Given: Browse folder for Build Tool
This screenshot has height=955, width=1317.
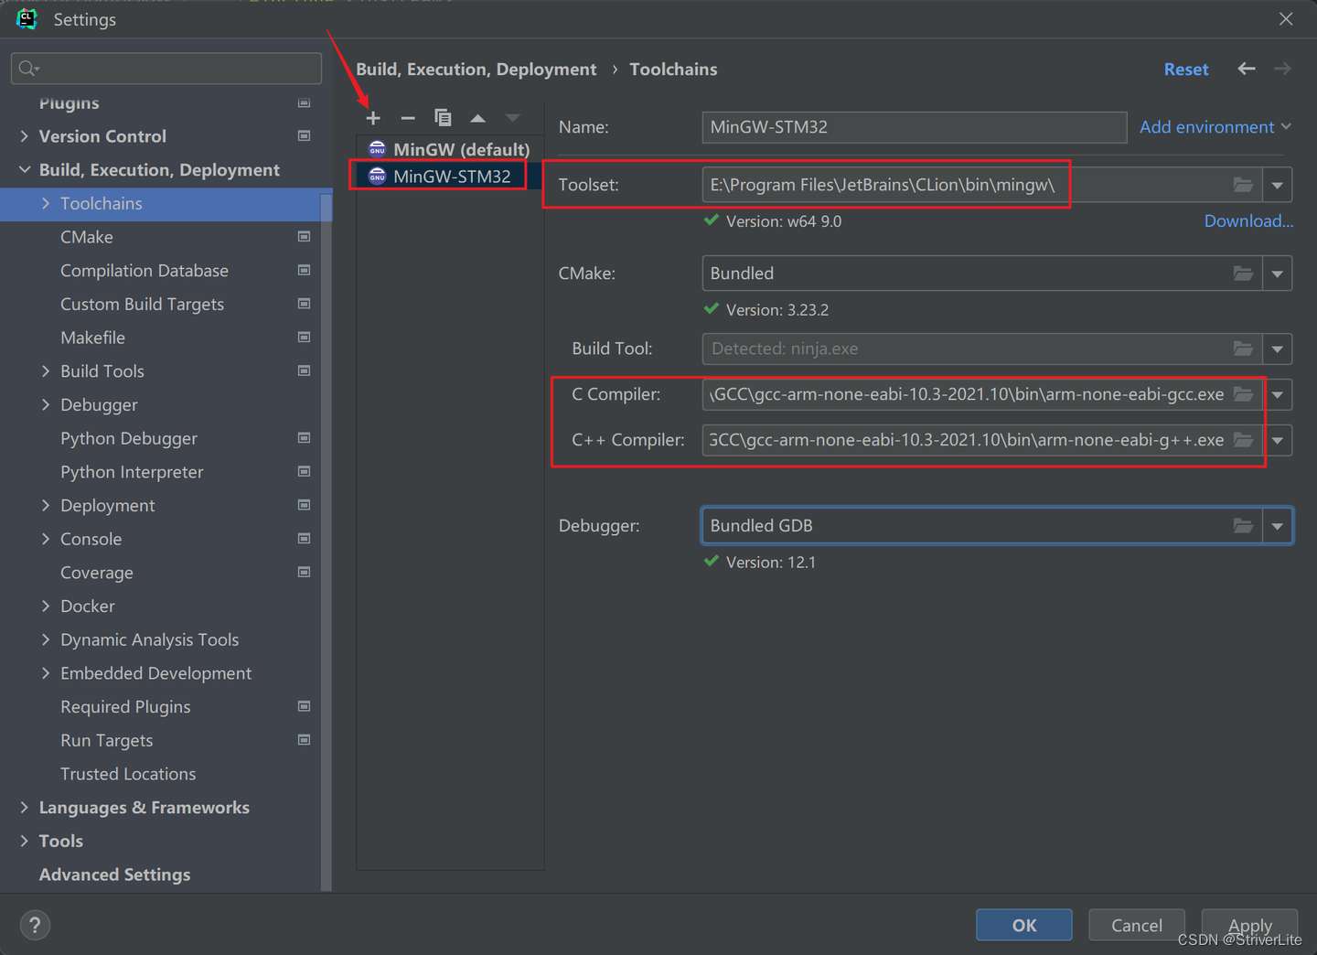Looking at the screenshot, I should [x=1243, y=349].
